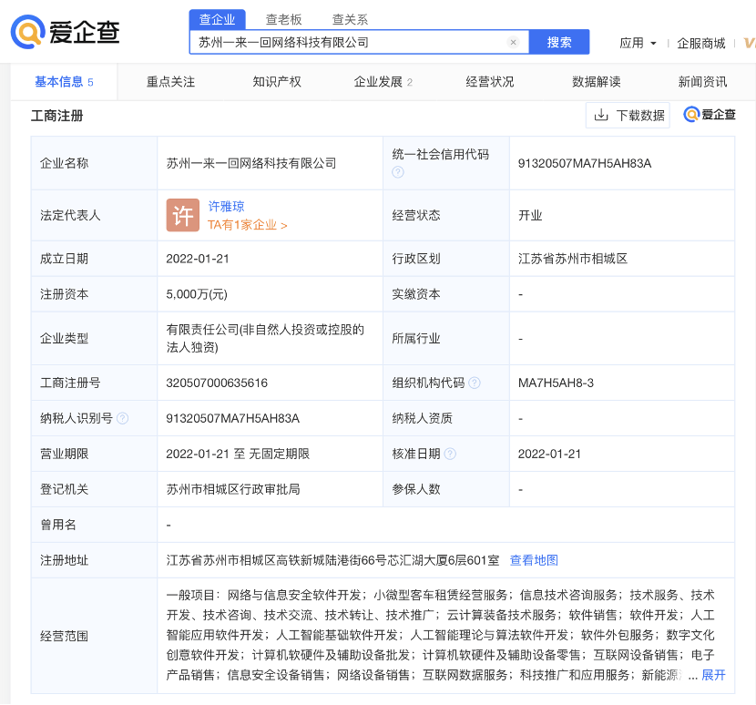Open the 应用 dropdown menu

(x=638, y=43)
